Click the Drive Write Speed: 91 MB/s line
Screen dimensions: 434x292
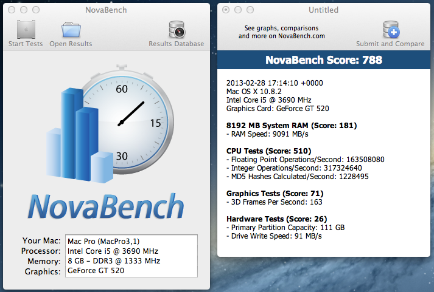point(274,236)
